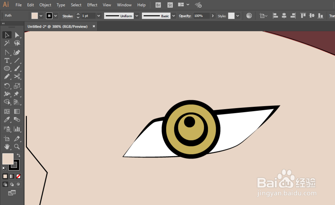
Task: Select the Artboard tool
Action: [x=7, y=139]
